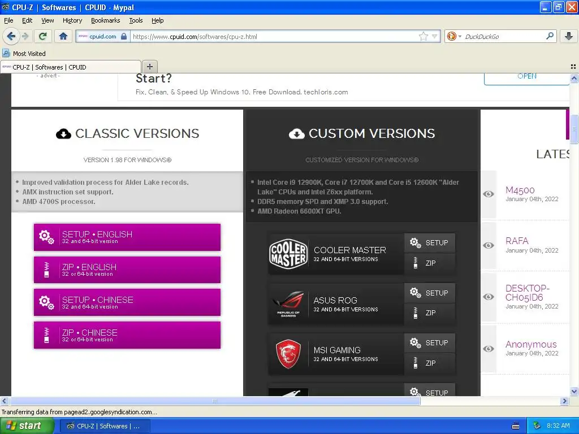Click the horizontal scrollbar thumb
Screen dimensions: 579x434
click(x=214, y=401)
